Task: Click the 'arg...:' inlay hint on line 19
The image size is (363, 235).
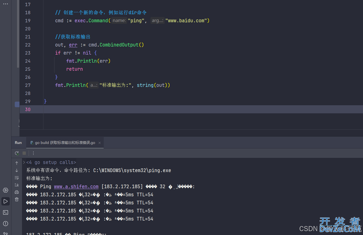Action: click(157, 21)
